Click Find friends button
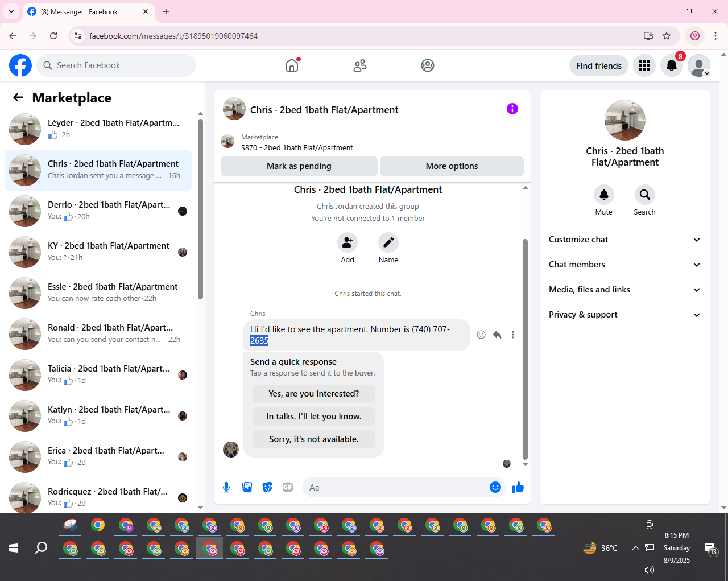728x581 pixels. click(x=599, y=65)
